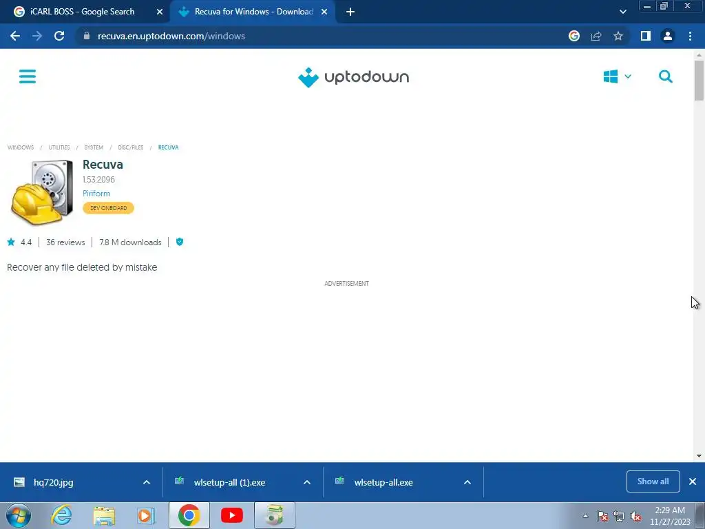Screen dimensions: 705x529
Task: Open Action Center flag icon
Action: pyautogui.click(x=602, y=517)
